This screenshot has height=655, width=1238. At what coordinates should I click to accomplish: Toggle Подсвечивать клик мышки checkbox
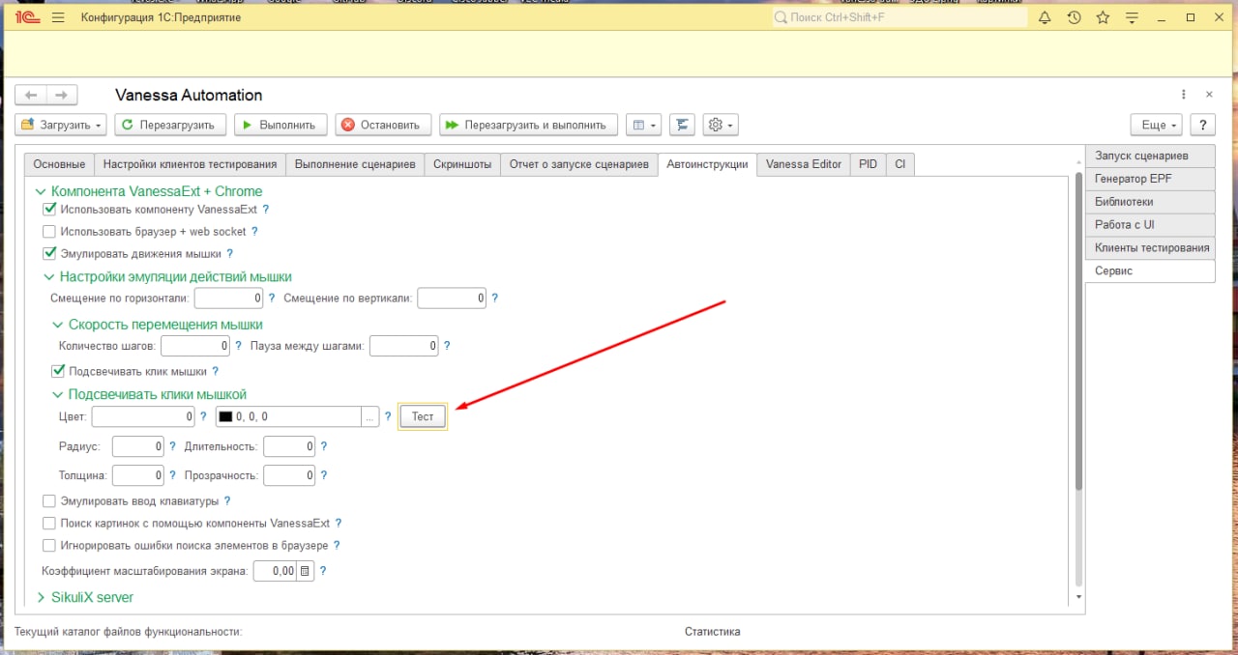pos(58,371)
